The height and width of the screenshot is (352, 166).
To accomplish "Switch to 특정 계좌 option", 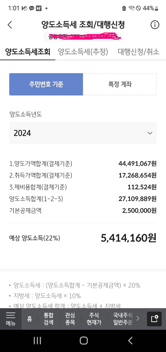I will pos(120,84).
